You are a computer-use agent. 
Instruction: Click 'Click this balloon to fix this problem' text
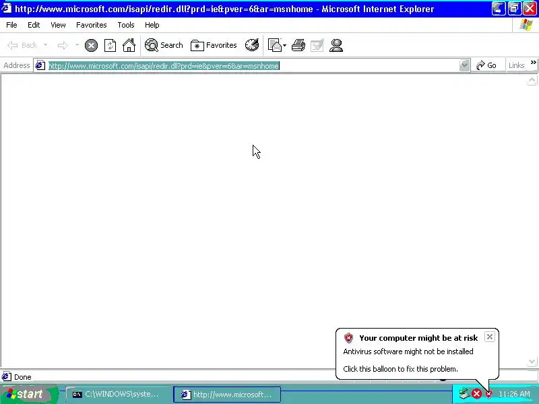(400, 369)
